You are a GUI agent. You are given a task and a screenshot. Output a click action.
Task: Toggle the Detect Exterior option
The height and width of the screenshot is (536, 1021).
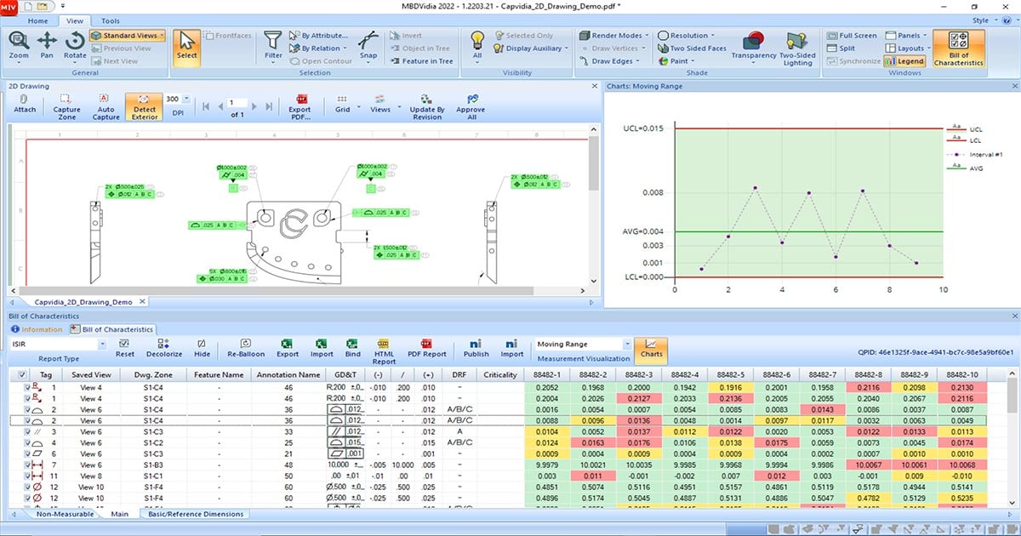[x=144, y=104]
